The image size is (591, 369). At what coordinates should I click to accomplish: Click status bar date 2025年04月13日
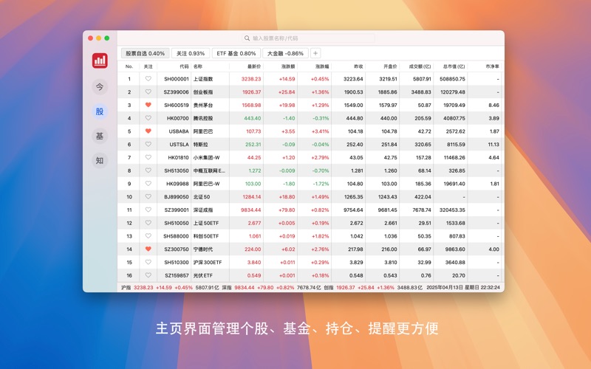445,287
